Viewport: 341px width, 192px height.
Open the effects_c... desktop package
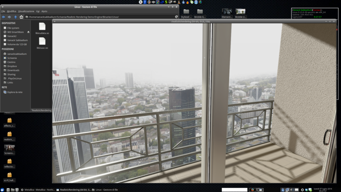10,122
